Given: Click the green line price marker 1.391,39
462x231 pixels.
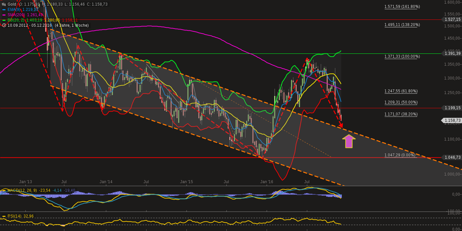Looking at the screenshot, I should tap(451, 53).
